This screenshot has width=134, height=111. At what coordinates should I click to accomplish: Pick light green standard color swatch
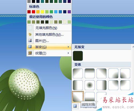[47, 12]
